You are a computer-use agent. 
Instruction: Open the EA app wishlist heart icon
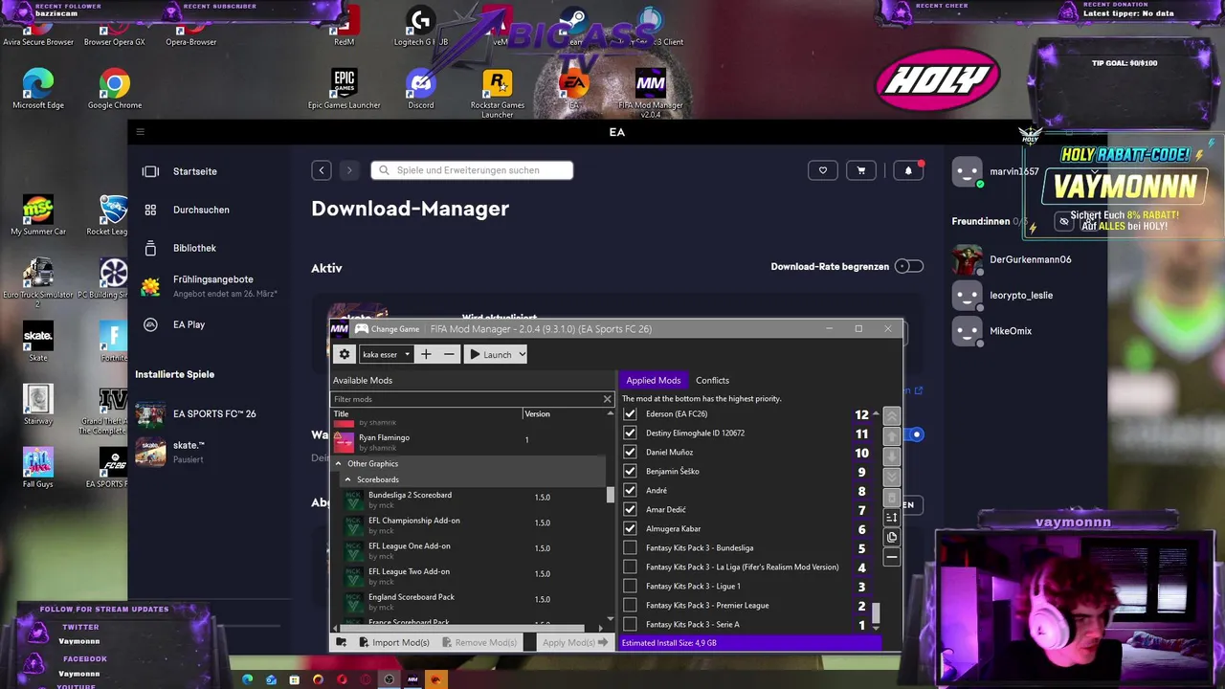[x=822, y=170]
